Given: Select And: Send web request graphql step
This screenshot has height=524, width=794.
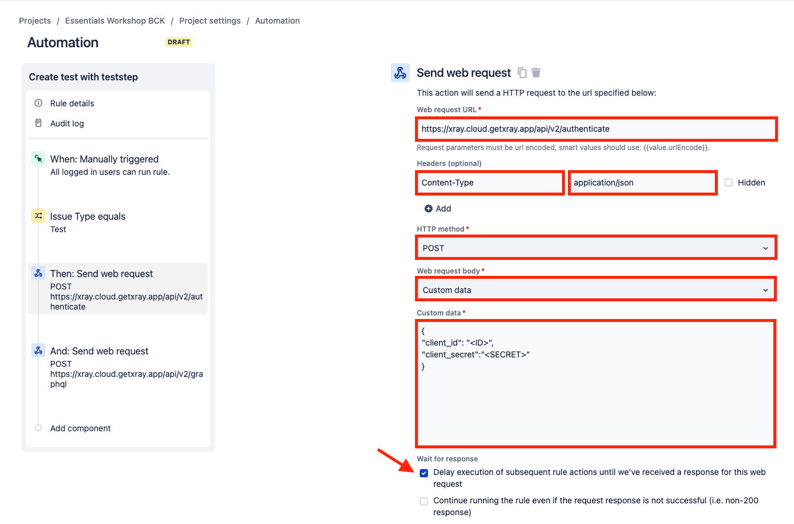Looking at the screenshot, I should (x=118, y=367).
